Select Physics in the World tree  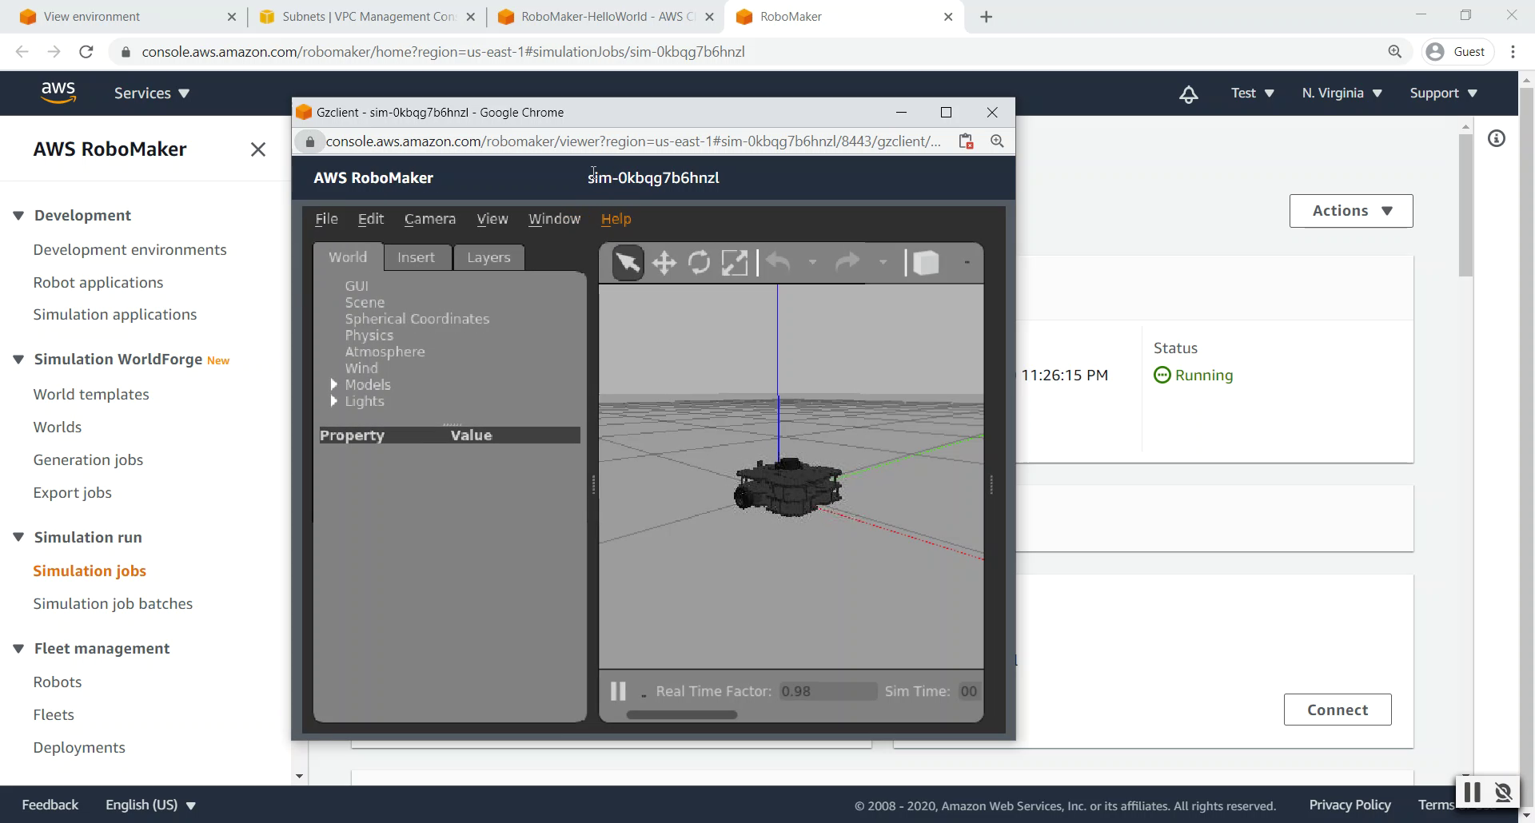pos(369,336)
